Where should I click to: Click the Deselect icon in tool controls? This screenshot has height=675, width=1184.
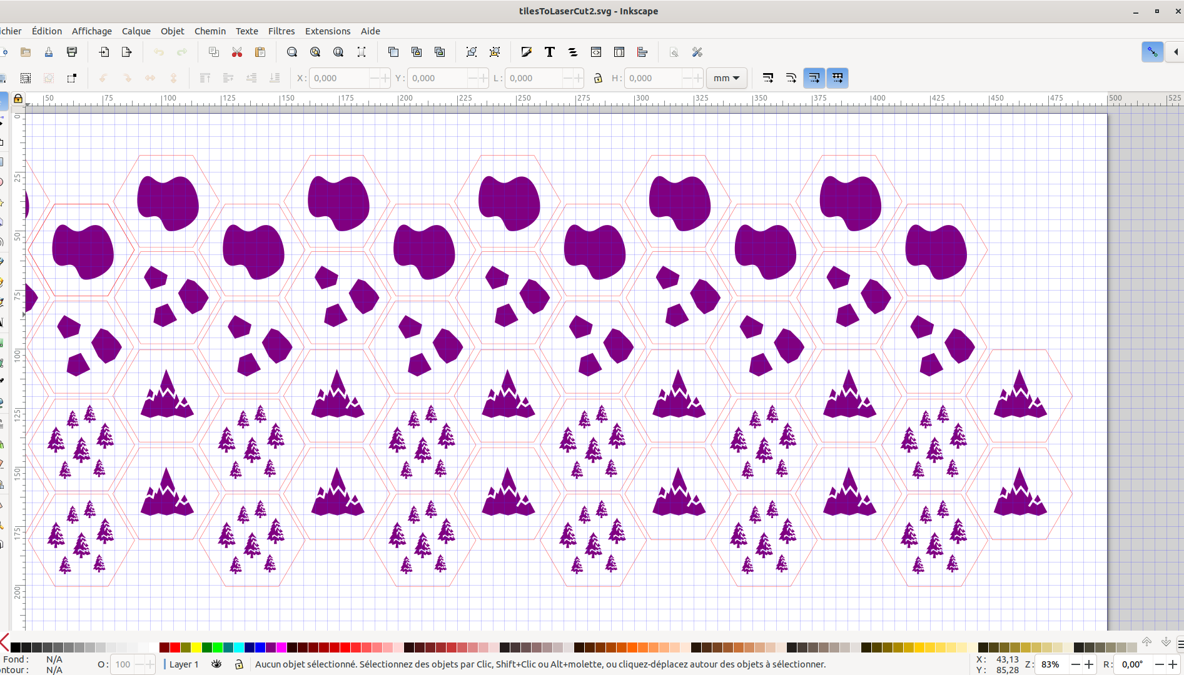[49, 78]
